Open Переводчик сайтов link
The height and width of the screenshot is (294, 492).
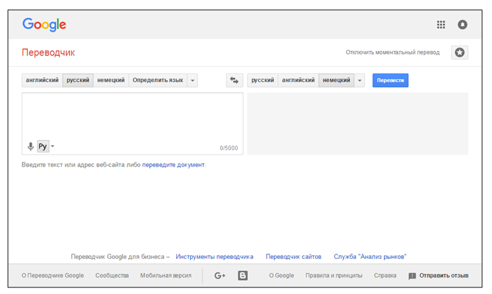click(x=293, y=256)
